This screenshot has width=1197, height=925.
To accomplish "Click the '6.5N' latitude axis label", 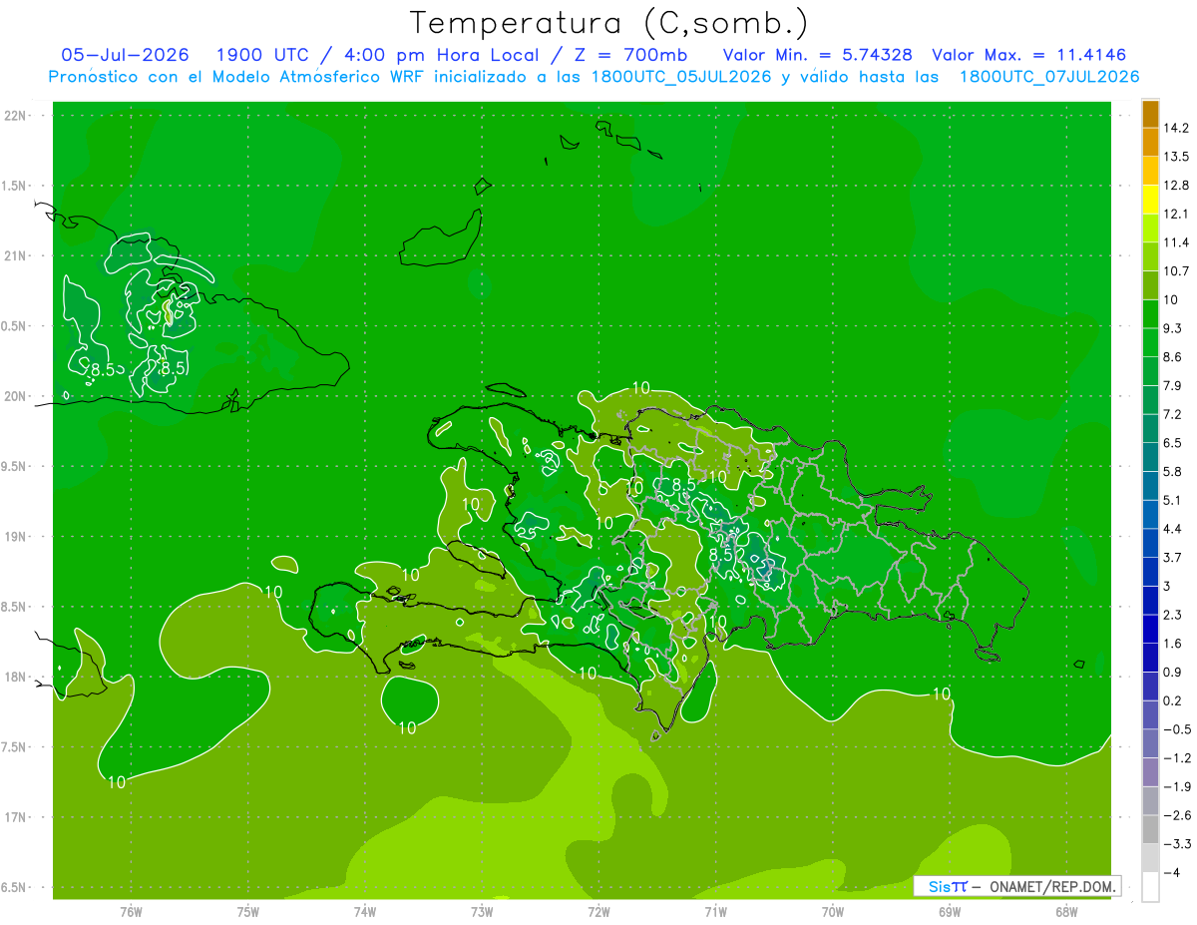I will point(15,887).
